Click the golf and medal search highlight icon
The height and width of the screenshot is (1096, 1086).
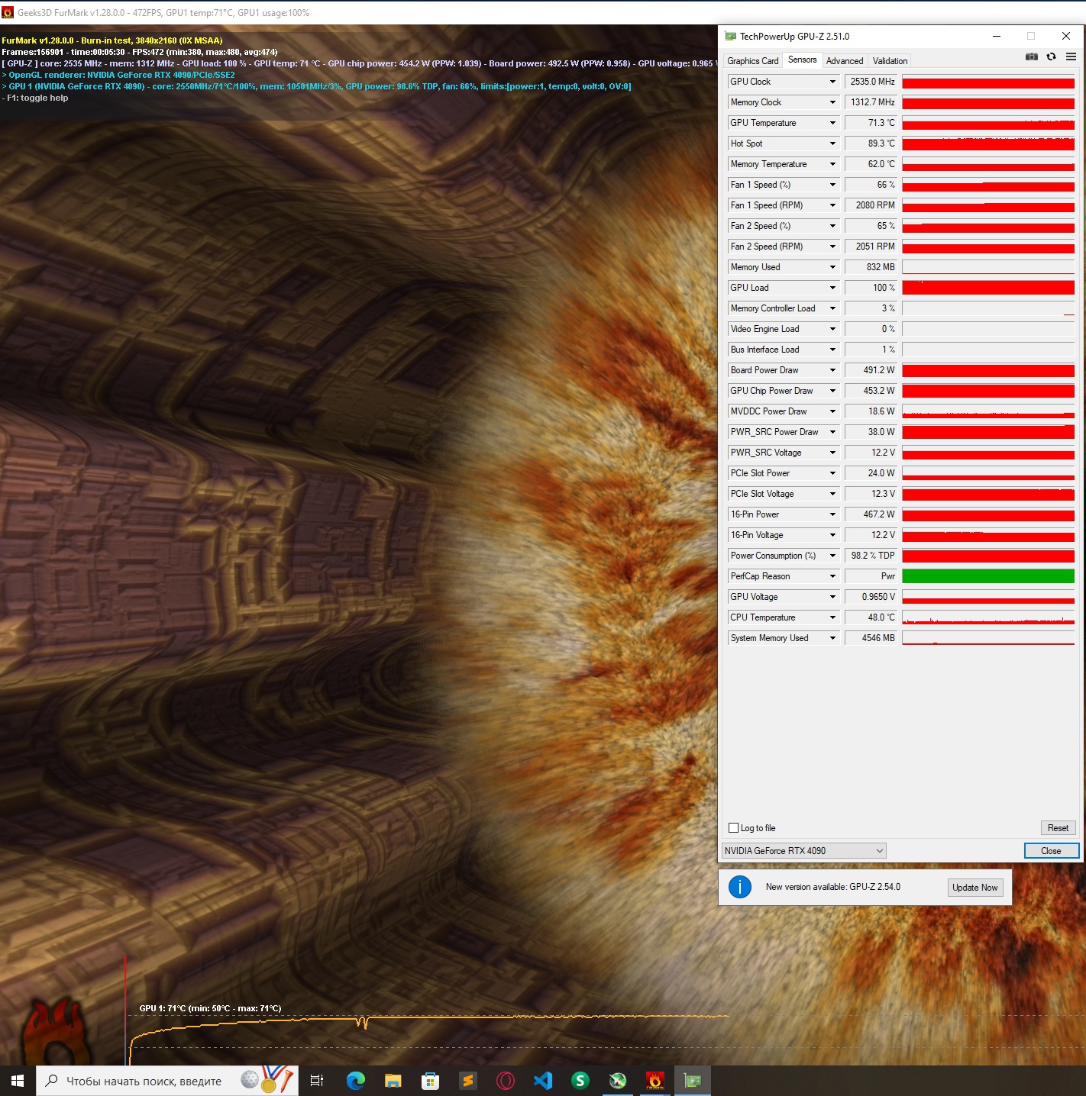coord(267,1079)
